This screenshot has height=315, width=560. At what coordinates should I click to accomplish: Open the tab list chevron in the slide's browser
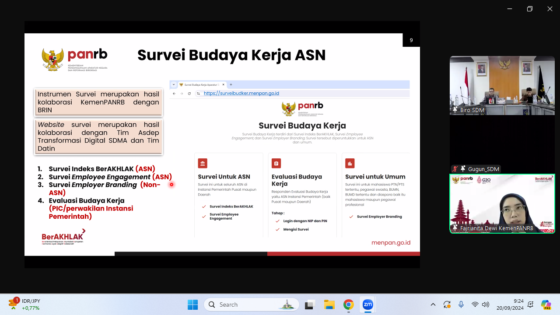(x=174, y=84)
